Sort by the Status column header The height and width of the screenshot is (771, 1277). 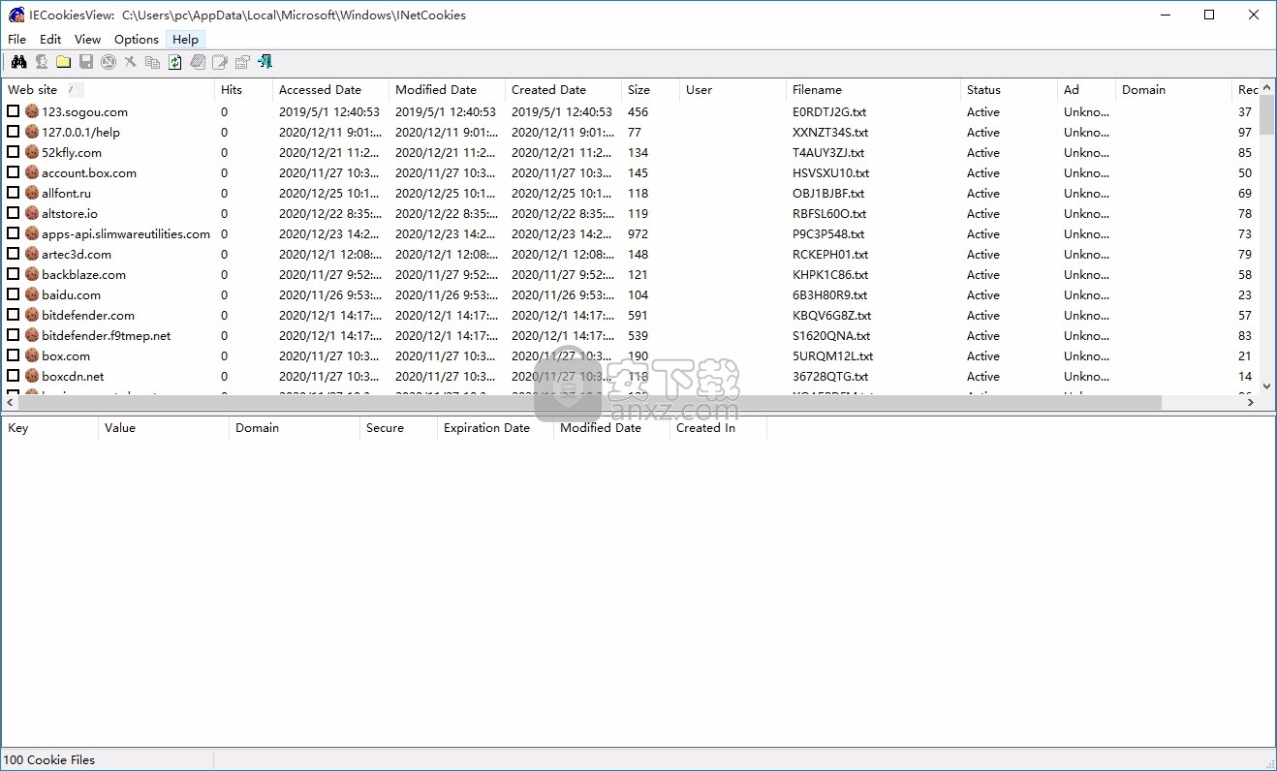[x=1009, y=89]
